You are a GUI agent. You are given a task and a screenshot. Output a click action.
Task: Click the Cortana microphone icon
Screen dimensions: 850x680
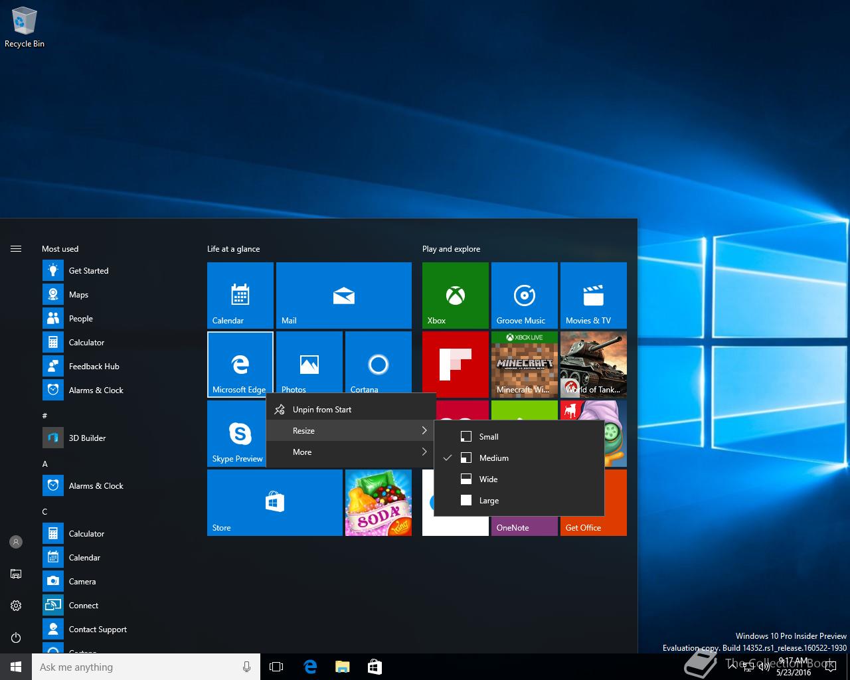pos(247,667)
